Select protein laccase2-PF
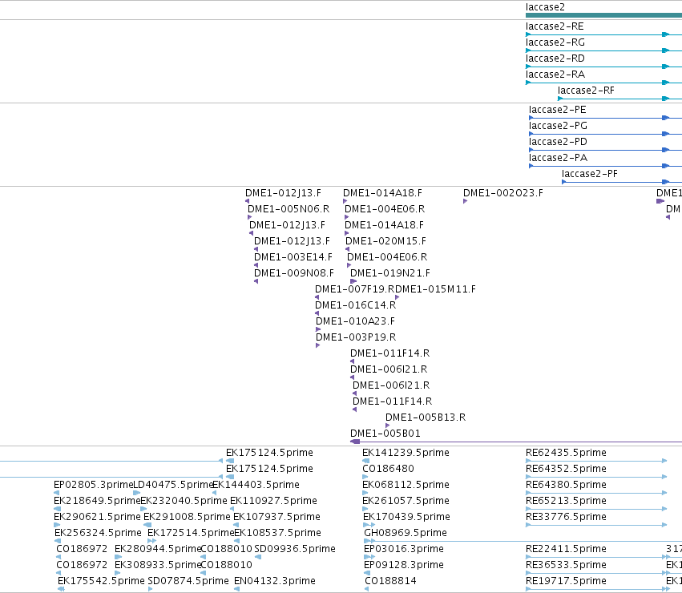 click(x=589, y=174)
